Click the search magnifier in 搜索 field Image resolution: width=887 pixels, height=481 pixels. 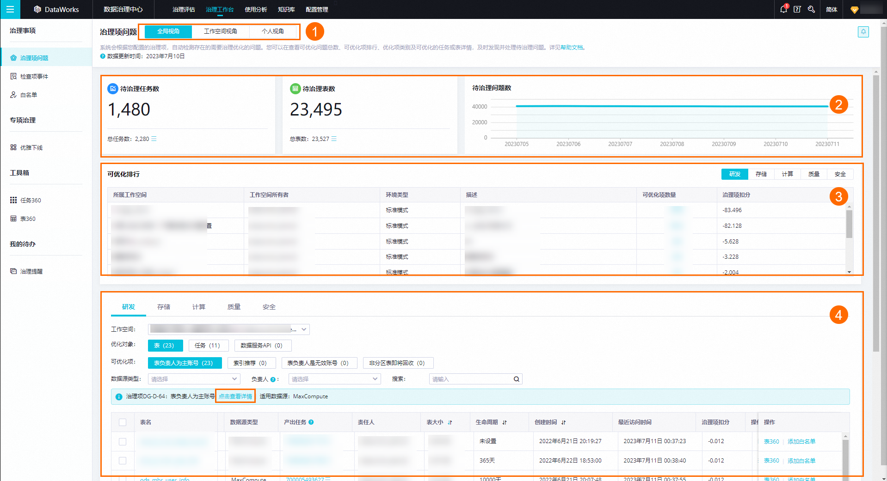pos(517,379)
